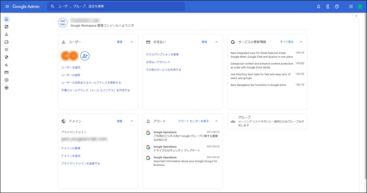The width and height of the screenshot is (367, 193).
Task: Click サブスクリプションを管理 link
Action: 162,55
